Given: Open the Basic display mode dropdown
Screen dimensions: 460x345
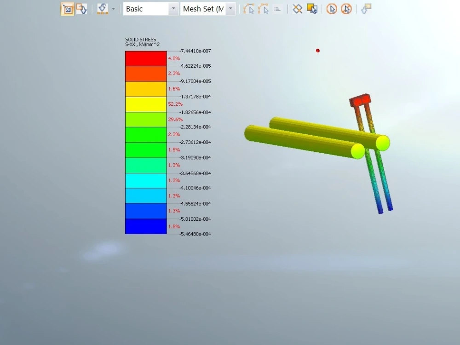Looking at the screenshot, I should pos(173,8).
